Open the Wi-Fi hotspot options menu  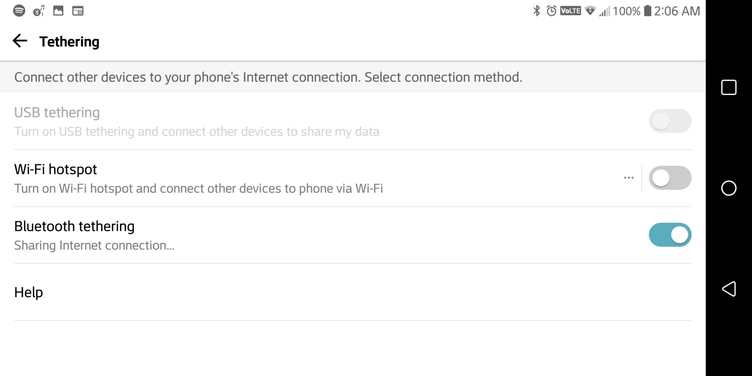tap(629, 177)
